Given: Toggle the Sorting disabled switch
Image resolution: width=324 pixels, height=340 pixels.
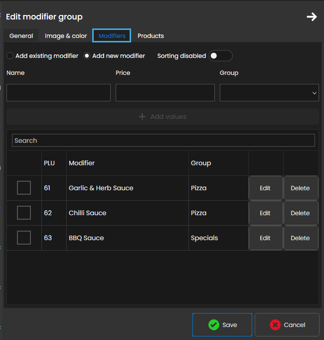Looking at the screenshot, I should coord(220,56).
